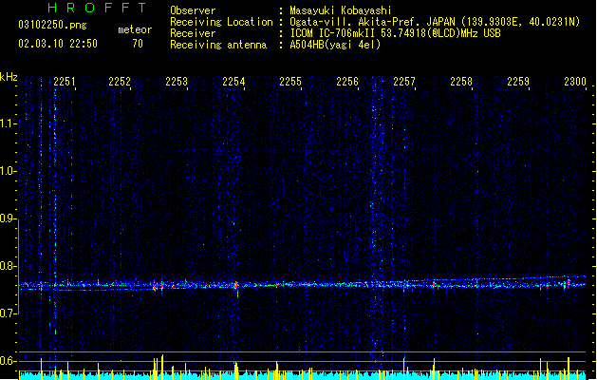The image size is (597, 380).
Task: Click the 2300 time marker
Action: pyautogui.click(x=575, y=82)
